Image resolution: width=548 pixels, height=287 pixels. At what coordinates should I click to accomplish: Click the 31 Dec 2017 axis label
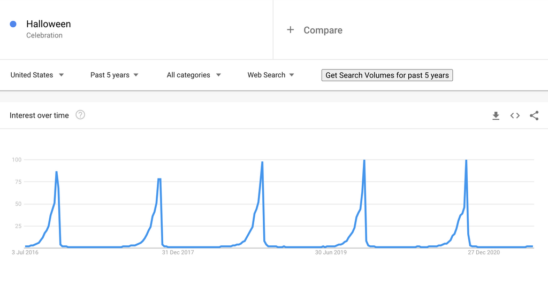coord(178,252)
